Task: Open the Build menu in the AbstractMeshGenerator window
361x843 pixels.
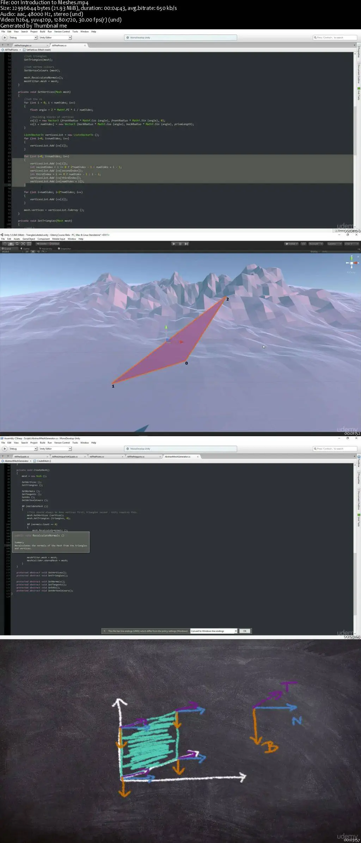Action: 42,443
